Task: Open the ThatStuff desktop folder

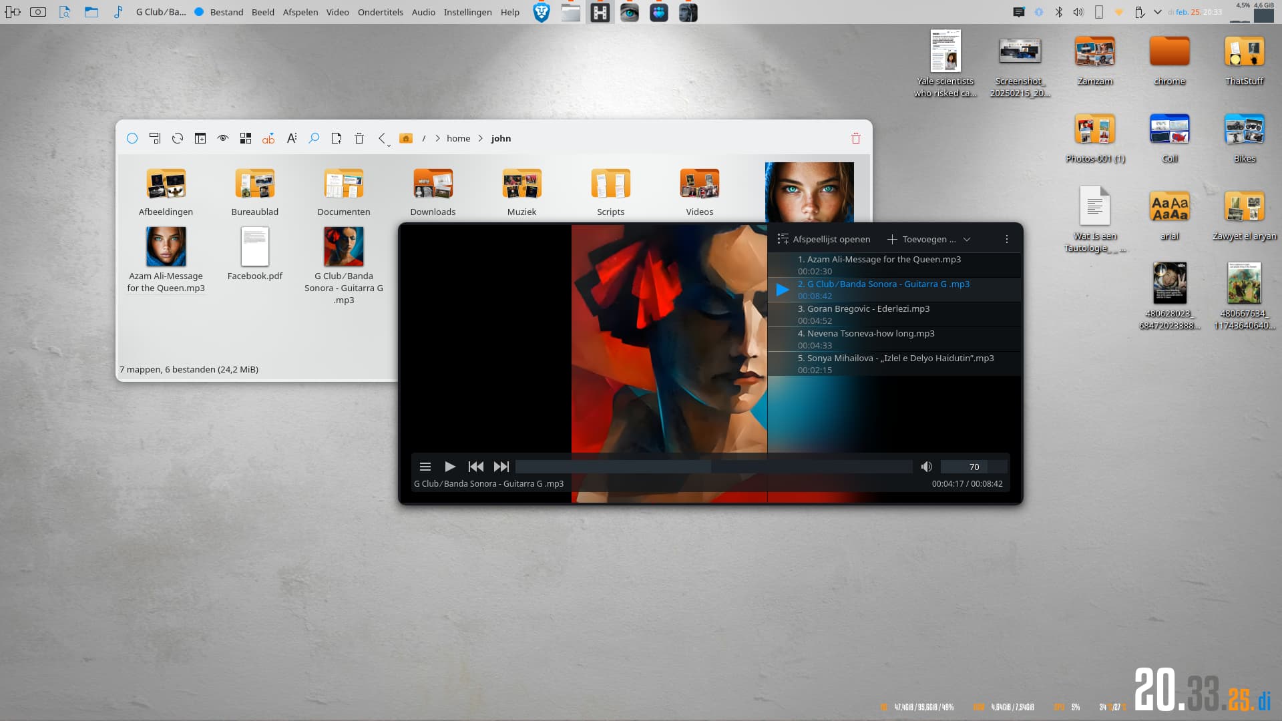Action: [1245, 60]
